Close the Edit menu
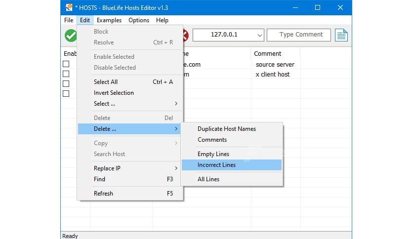 (85, 20)
